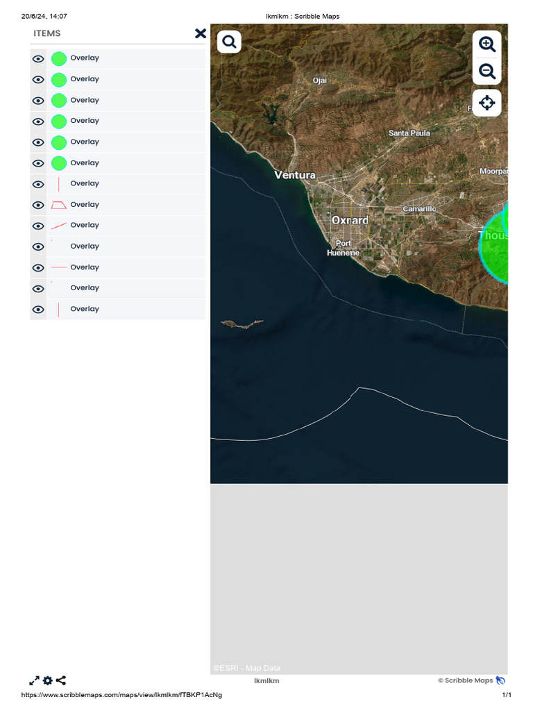
Task: Click the Oxnard label on the map
Action: tap(350, 220)
